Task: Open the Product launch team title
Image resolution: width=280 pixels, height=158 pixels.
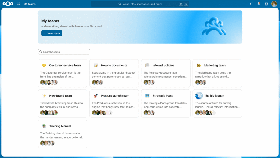Action: (x=115, y=96)
